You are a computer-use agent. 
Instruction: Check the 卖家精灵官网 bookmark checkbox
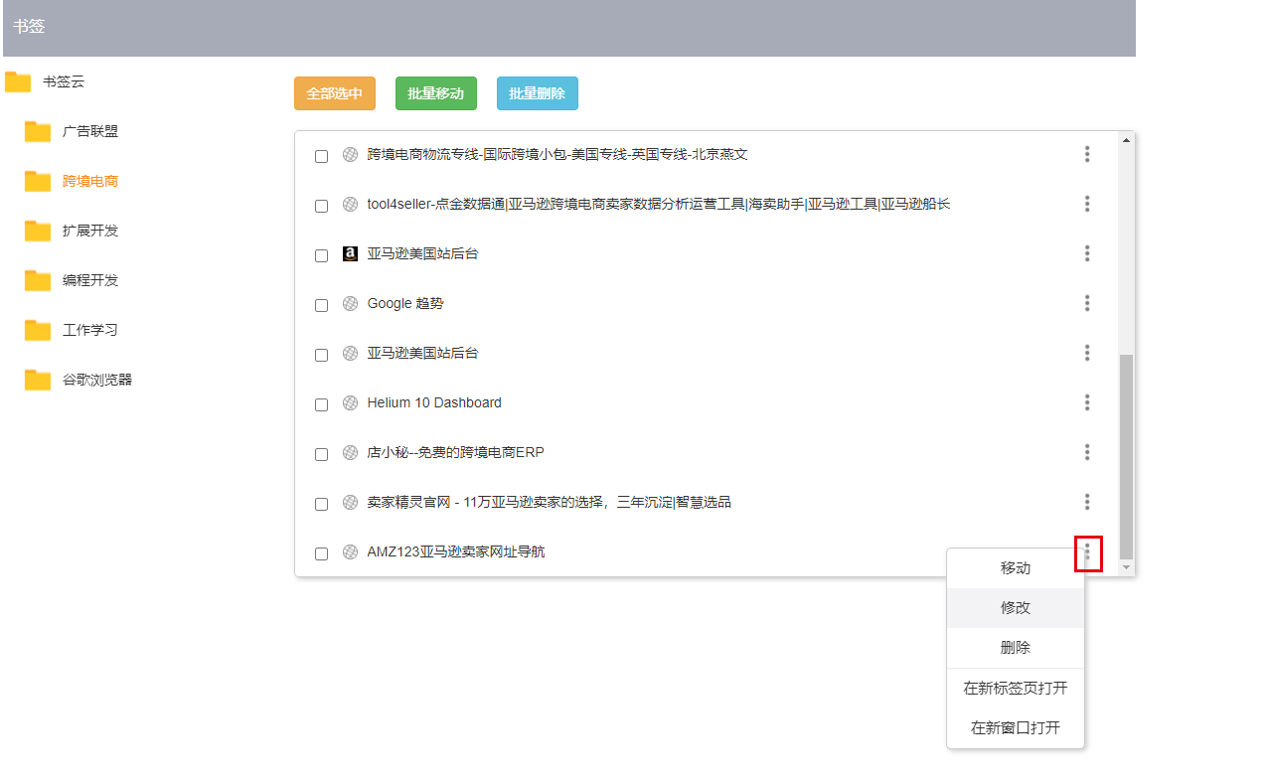pyautogui.click(x=321, y=504)
